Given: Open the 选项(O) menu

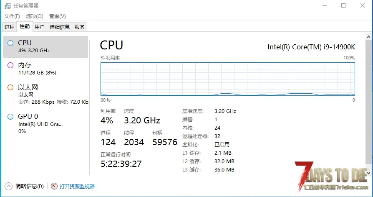Looking at the screenshot, I should 35,16.
